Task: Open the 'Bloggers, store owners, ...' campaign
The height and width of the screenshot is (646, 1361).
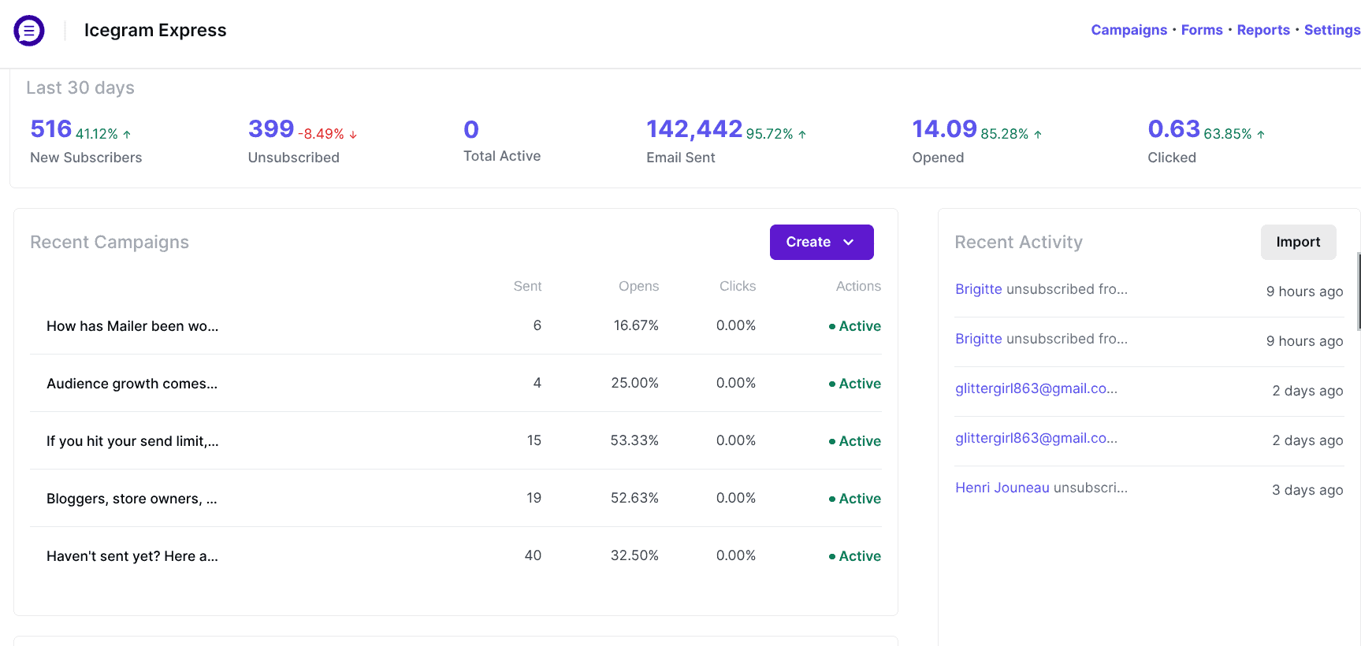Action: pos(132,499)
